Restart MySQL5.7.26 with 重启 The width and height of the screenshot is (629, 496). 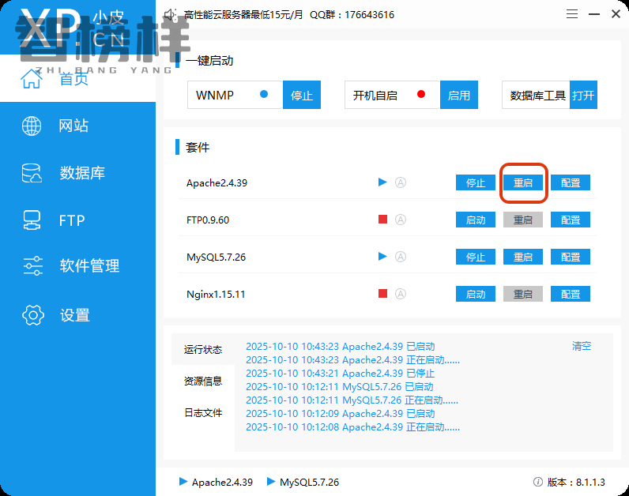pos(523,257)
